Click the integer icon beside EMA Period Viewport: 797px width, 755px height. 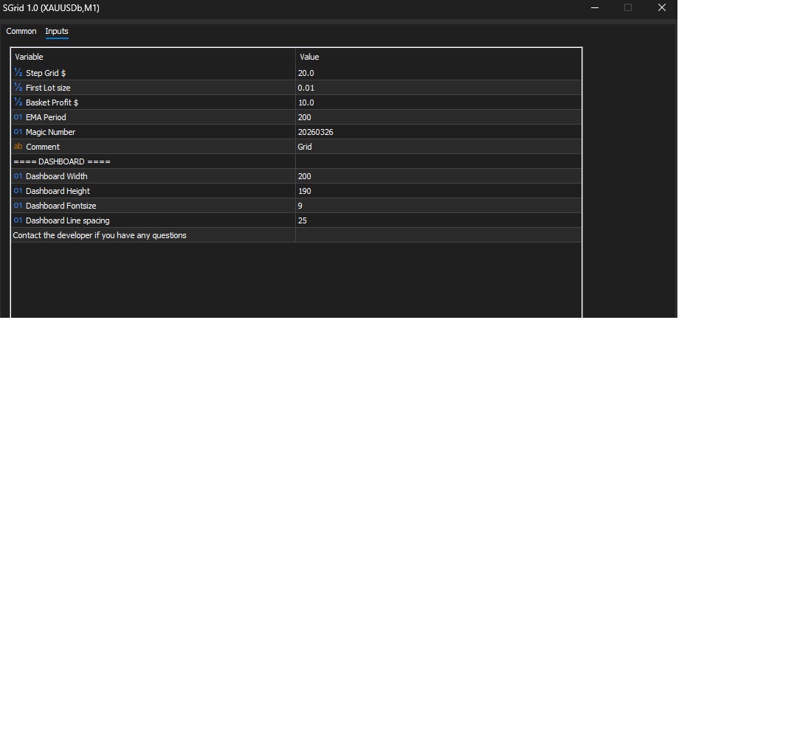(18, 117)
